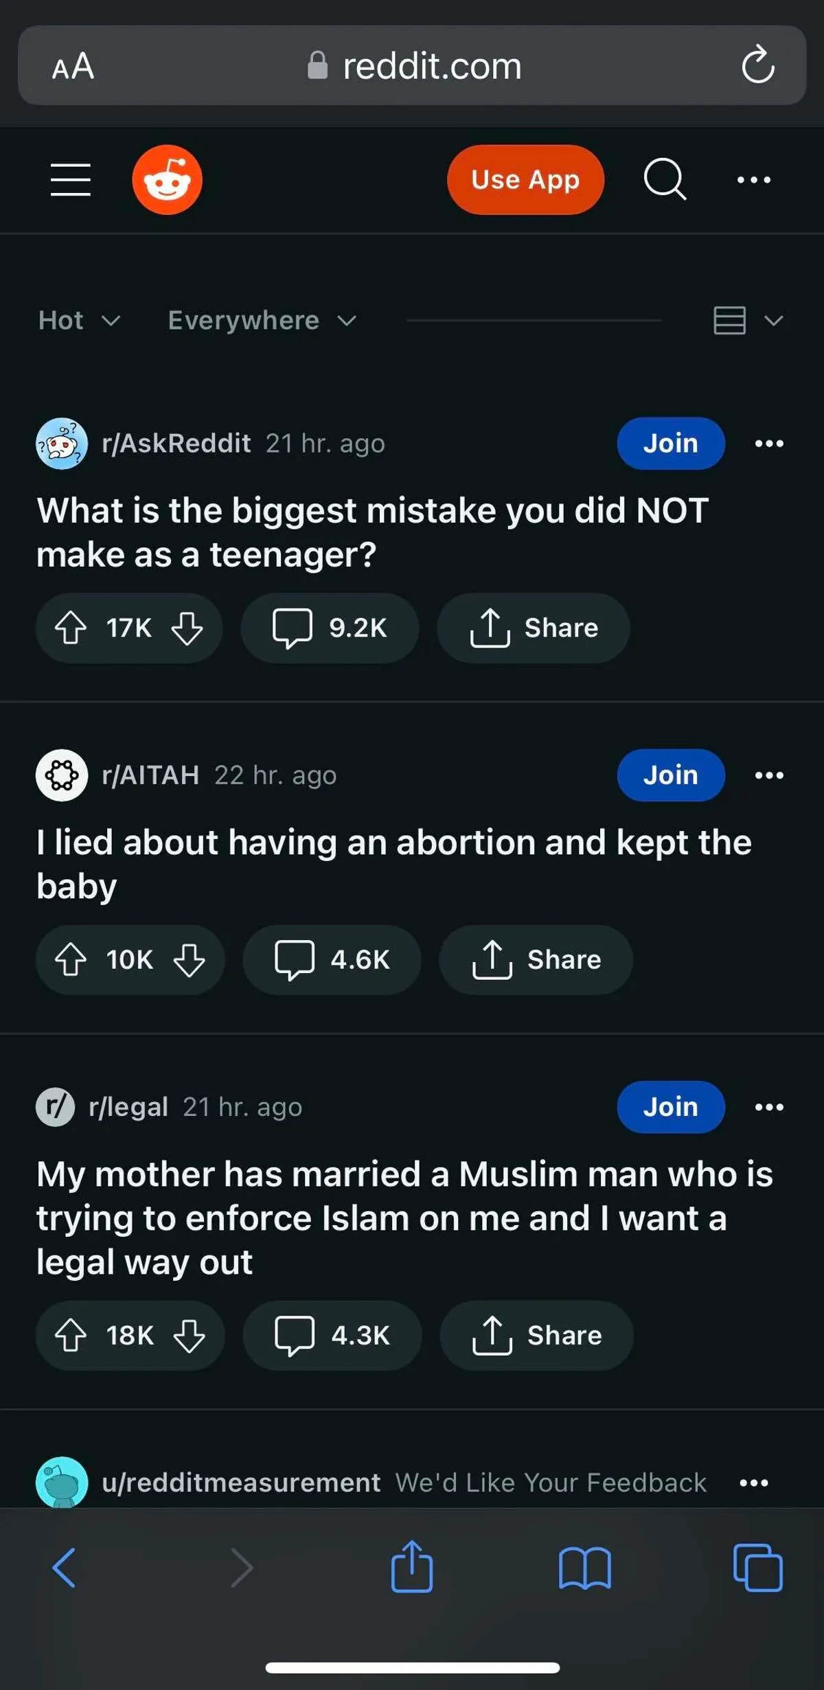Tap Safari share sheet icon

(412, 1567)
